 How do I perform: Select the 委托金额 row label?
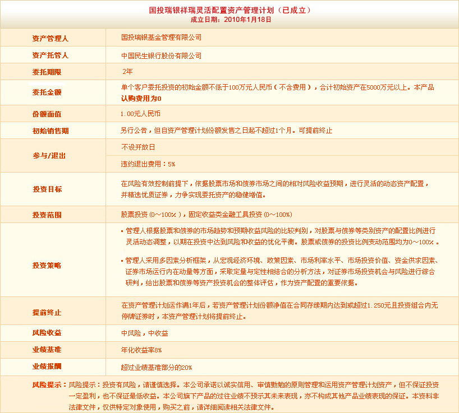pos(47,92)
